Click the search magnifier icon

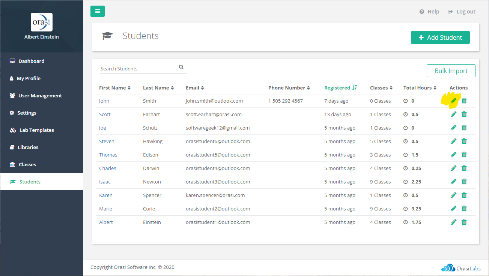click(x=181, y=67)
